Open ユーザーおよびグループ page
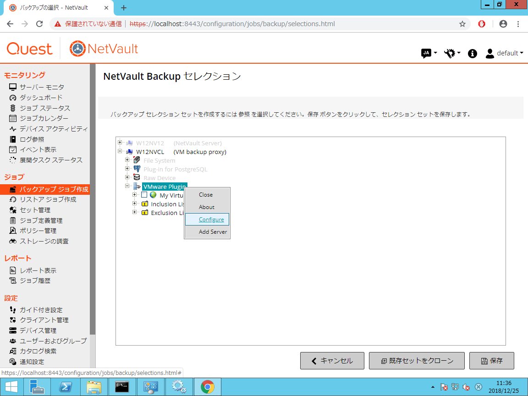The height and width of the screenshot is (396, 528). [53, 341]
